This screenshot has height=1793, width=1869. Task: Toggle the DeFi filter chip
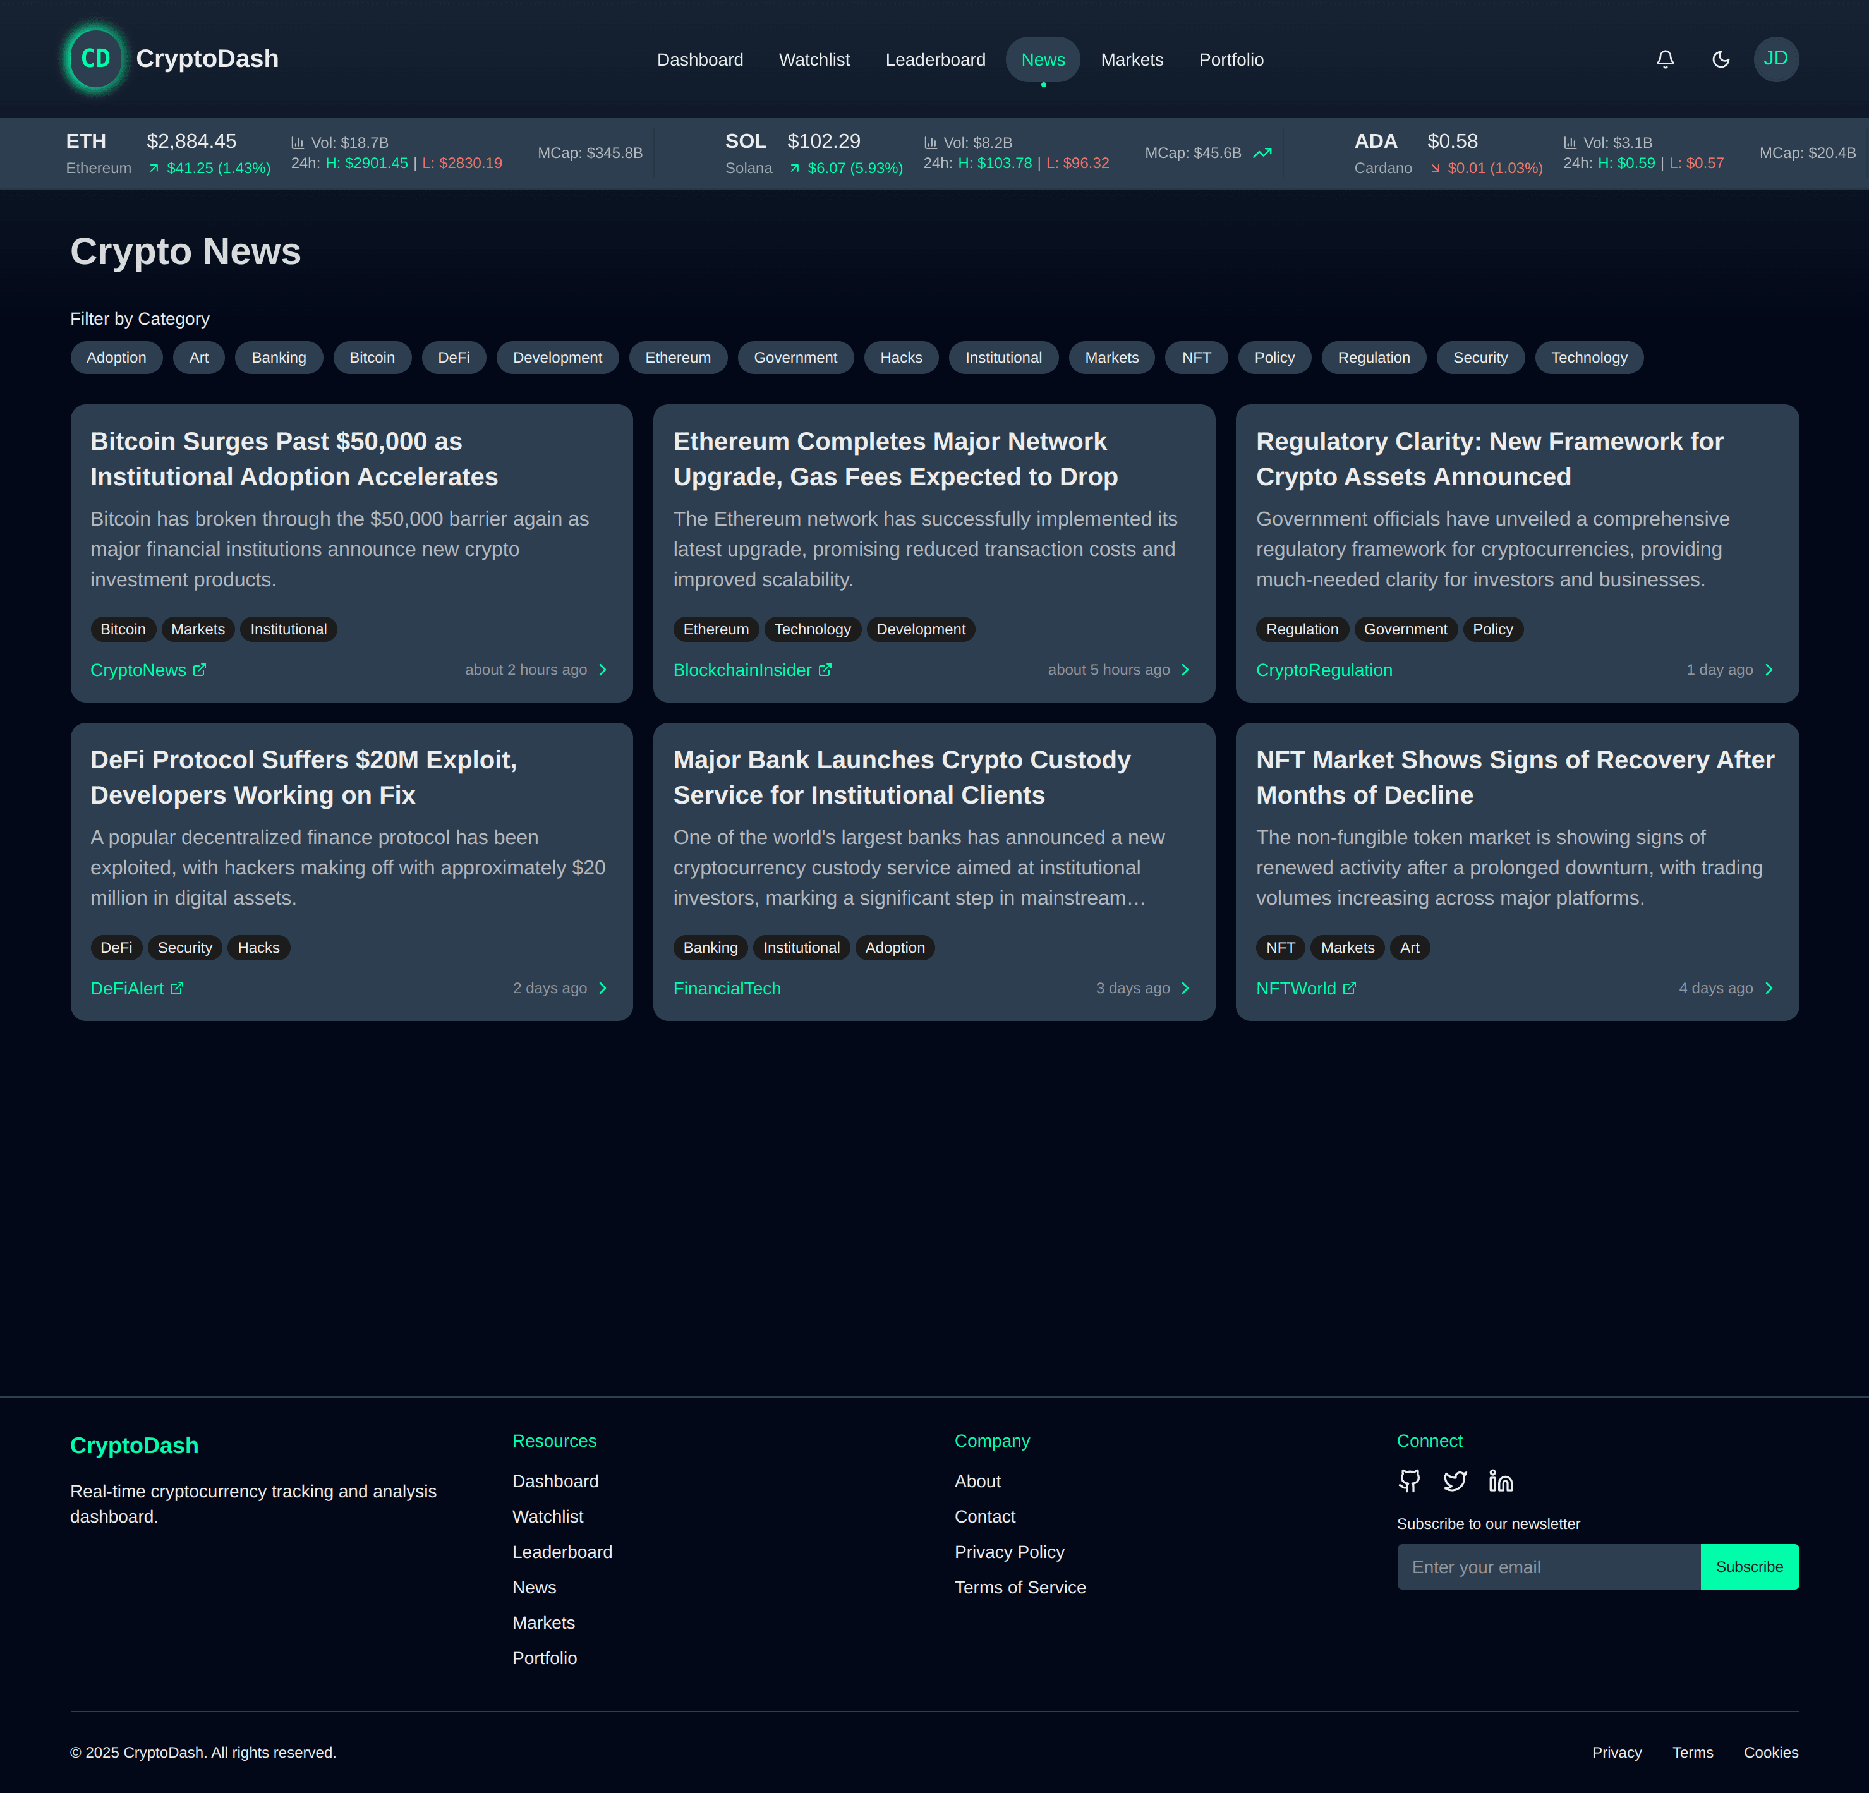pos(454,357)
